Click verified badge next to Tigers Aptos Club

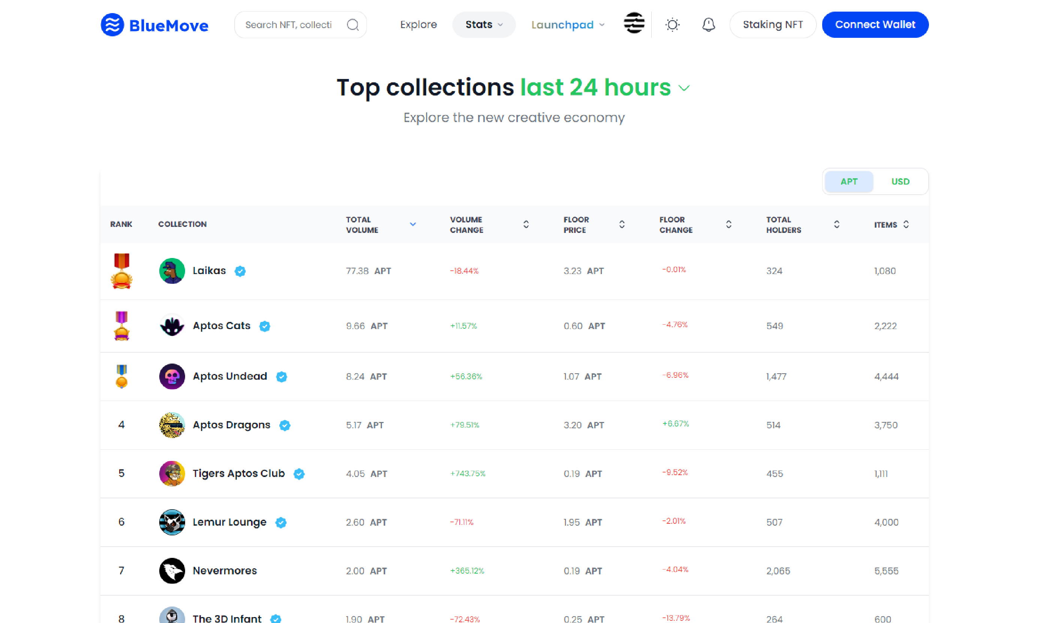(x=299, y=474)
